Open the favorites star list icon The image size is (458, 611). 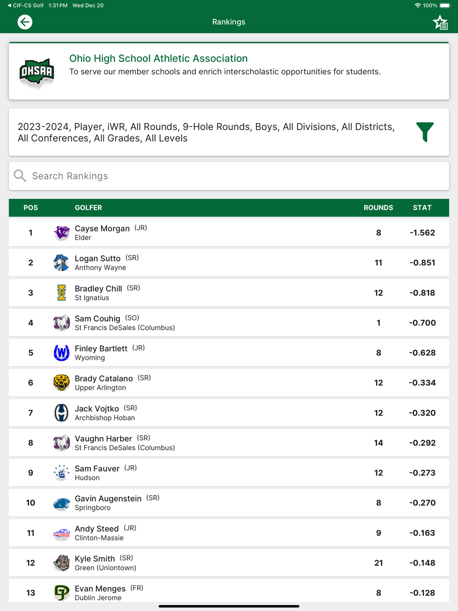pos(440,22)
